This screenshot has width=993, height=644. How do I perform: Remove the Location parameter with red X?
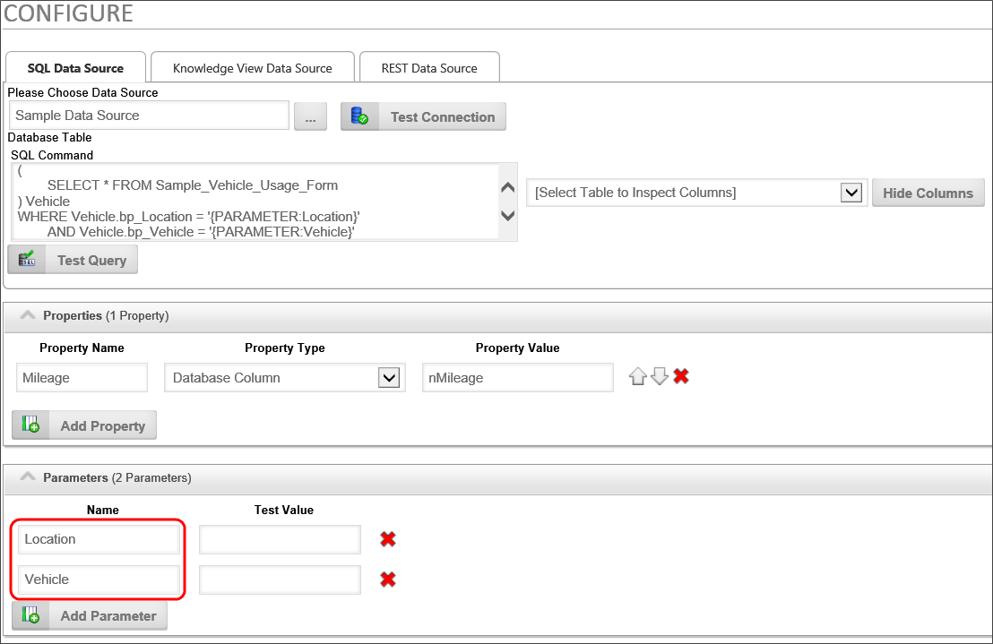387,539
